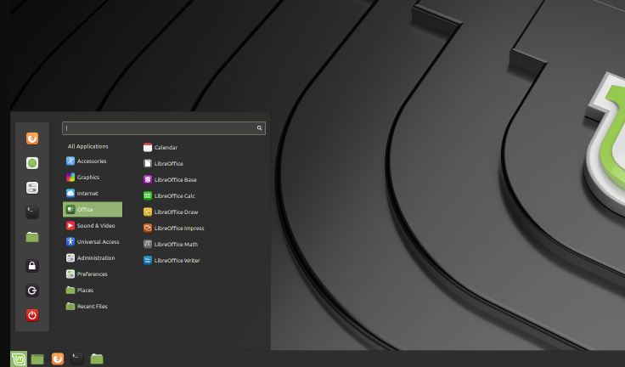Open Terminal from the bottom panel

point(77,359)
